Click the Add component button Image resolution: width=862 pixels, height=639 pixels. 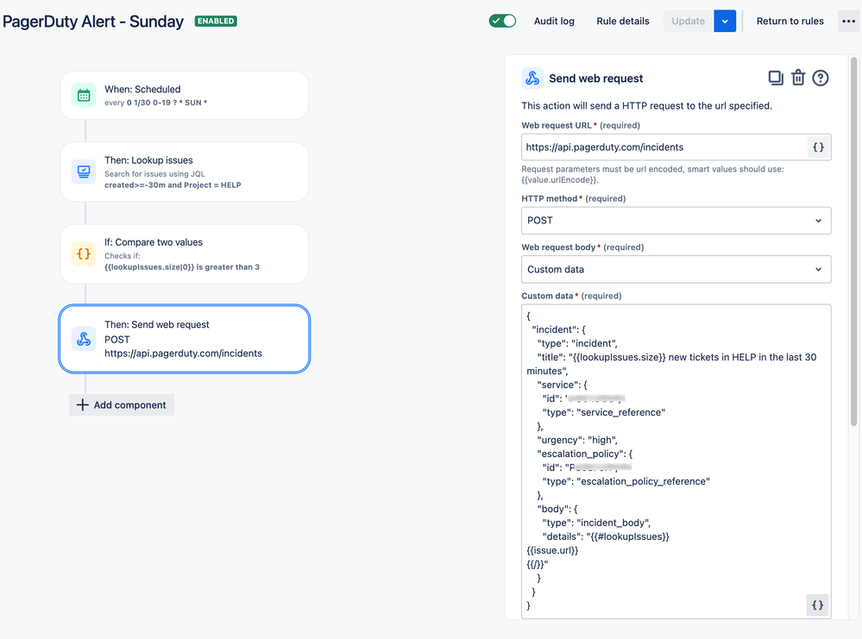pos(122,405)
